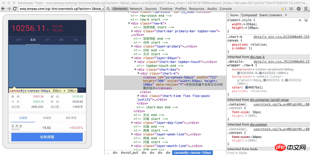Select #scroll_pull breadcrumb item
Screen dimensions: 310x155
coord(129,153)
